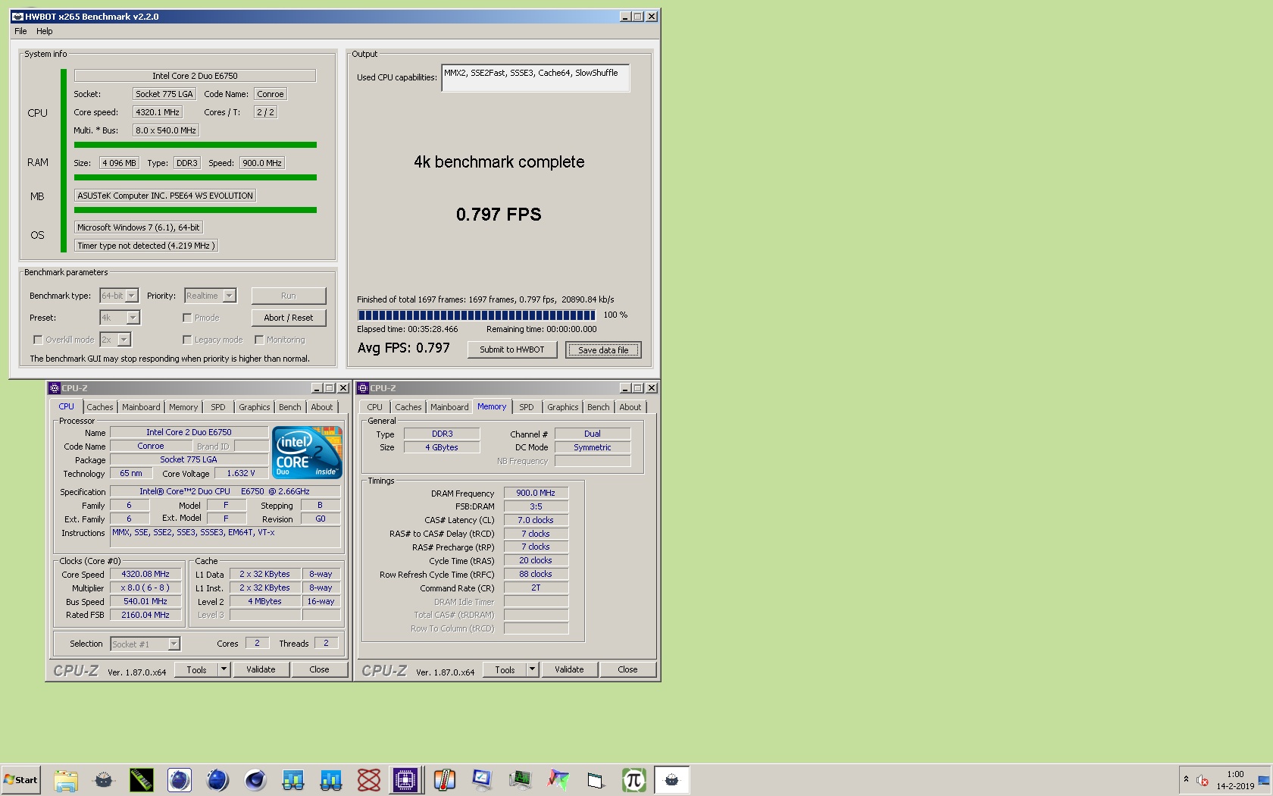Screen dimensions: 1273x796
Task: Click title bar icon of left CPU-Z window
Action: coord(55,388)
